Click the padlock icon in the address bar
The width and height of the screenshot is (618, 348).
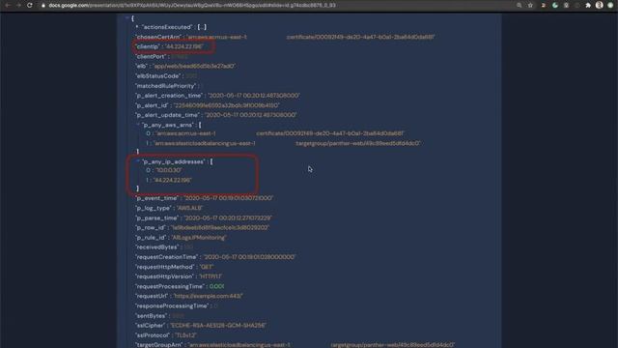[x=43, y=6]
